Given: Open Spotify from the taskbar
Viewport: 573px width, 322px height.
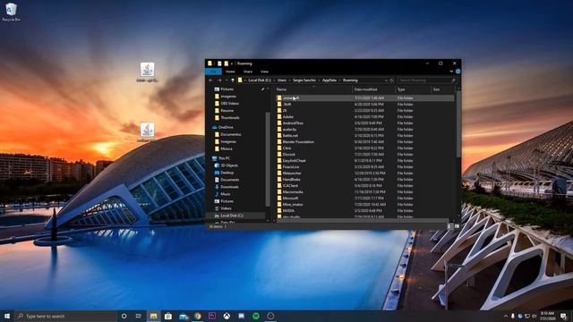Looking at the screenshot, I should [256, 316].
